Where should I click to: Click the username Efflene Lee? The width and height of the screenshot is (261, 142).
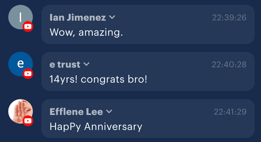tap(76, 112)
